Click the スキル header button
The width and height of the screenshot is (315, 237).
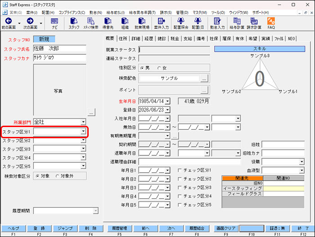tap(260, 49)
